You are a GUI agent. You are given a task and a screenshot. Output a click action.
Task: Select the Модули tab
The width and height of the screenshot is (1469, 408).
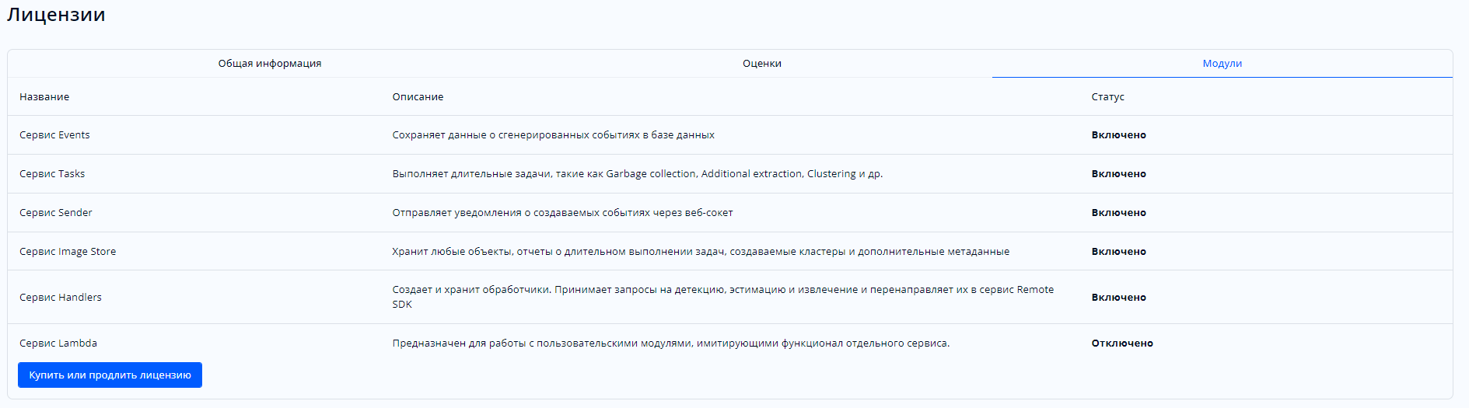click(x=1222, y=64)
